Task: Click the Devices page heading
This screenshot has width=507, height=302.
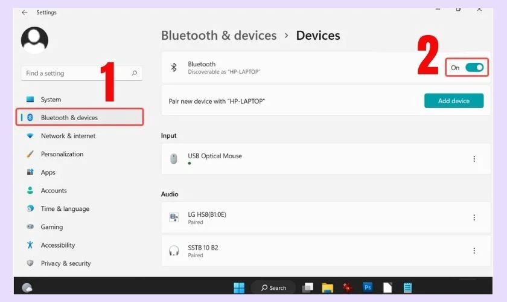Action: [x=318, y=35]
